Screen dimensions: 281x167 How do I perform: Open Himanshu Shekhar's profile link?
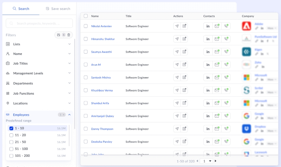(x=103, y=39)
